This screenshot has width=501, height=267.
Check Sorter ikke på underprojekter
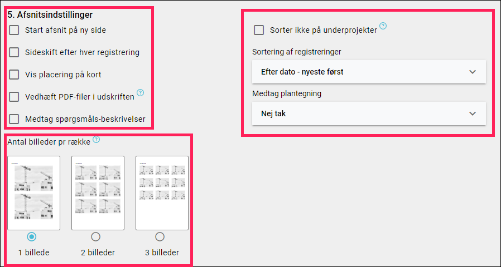259,30
